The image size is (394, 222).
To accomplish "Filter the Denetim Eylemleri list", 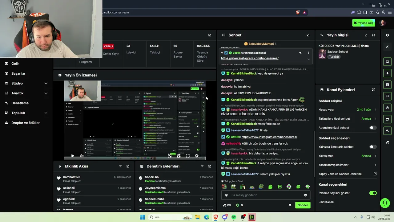I will [202, 166].
